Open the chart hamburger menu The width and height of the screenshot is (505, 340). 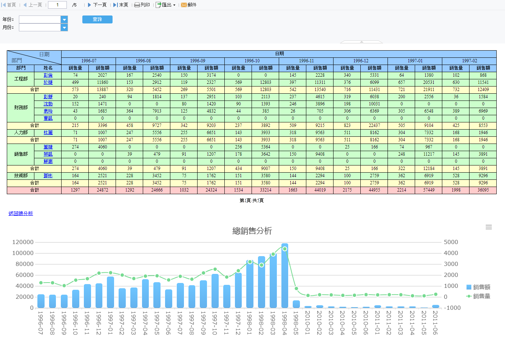click(x=488, y=227)
